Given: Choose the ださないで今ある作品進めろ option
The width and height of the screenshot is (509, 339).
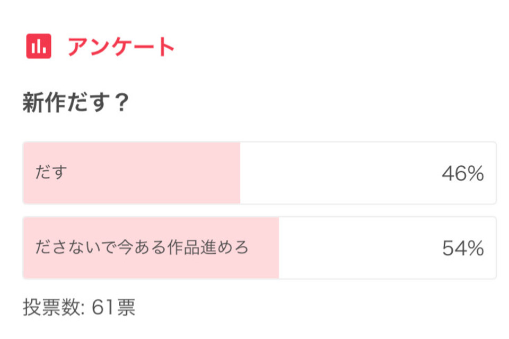Looking at the screenshot, I should coord(259,247).
